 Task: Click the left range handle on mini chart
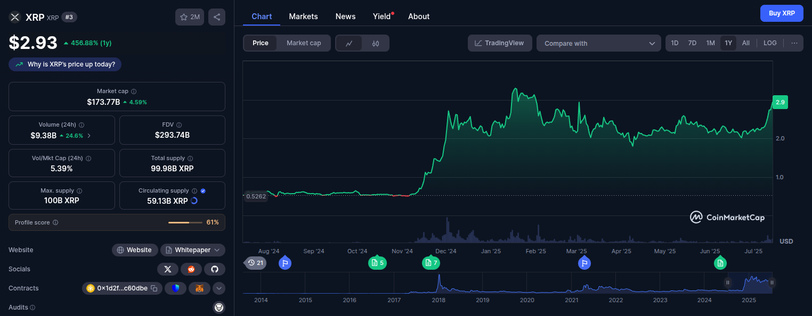coord(728,282)
